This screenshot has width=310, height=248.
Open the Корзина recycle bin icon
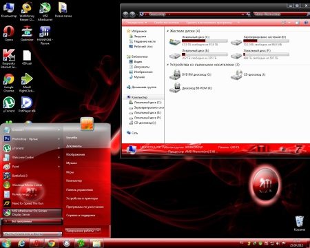coord(300,223)
